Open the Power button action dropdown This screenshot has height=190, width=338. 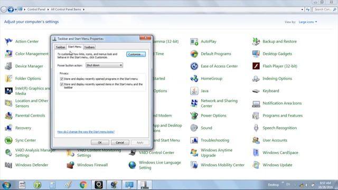(104, 65)
